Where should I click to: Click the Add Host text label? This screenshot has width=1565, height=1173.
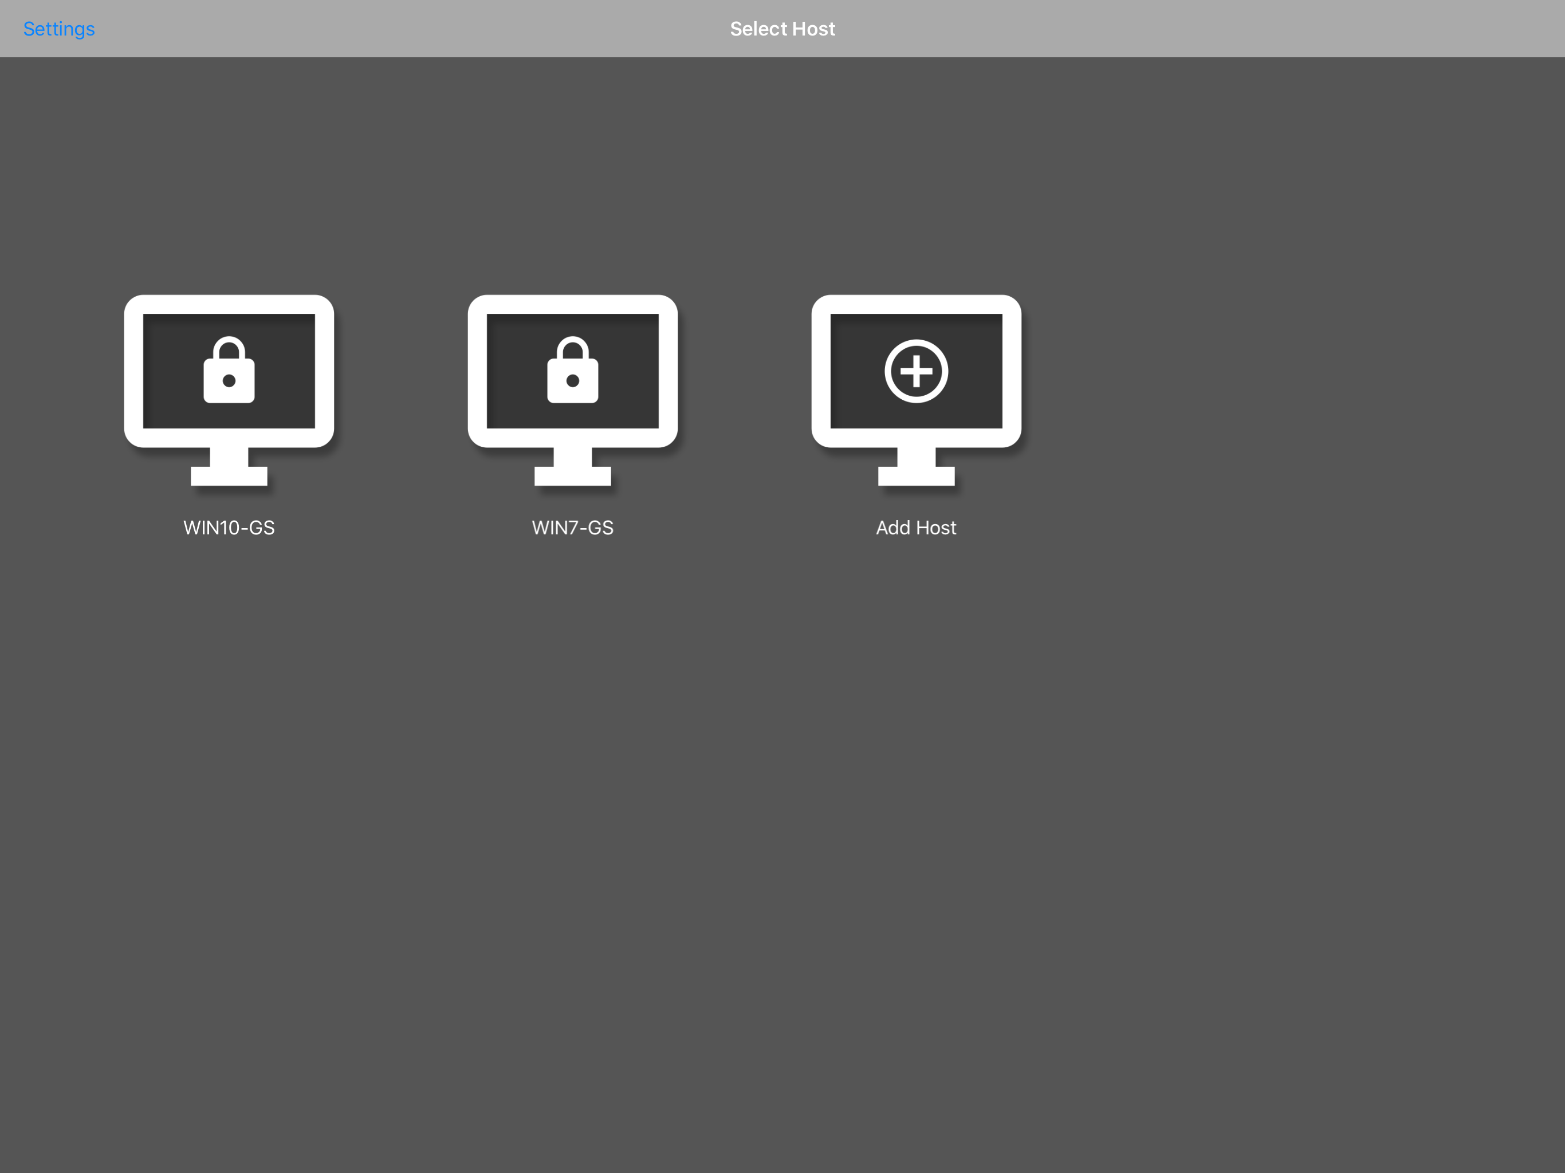click(916, 528)
